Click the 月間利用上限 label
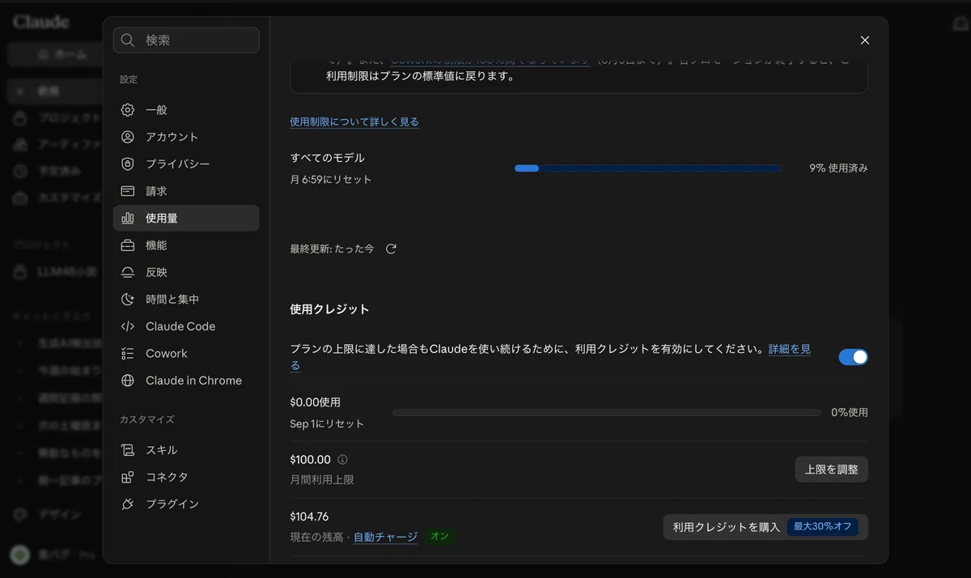 click(322, 480)
